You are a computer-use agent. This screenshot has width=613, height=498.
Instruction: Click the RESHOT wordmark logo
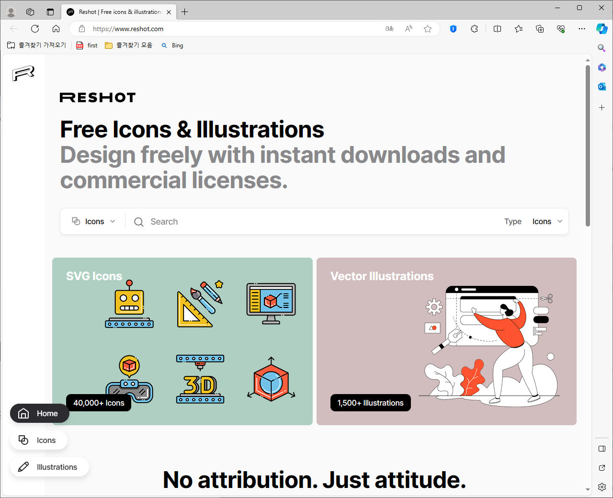[x=98, y=98]
